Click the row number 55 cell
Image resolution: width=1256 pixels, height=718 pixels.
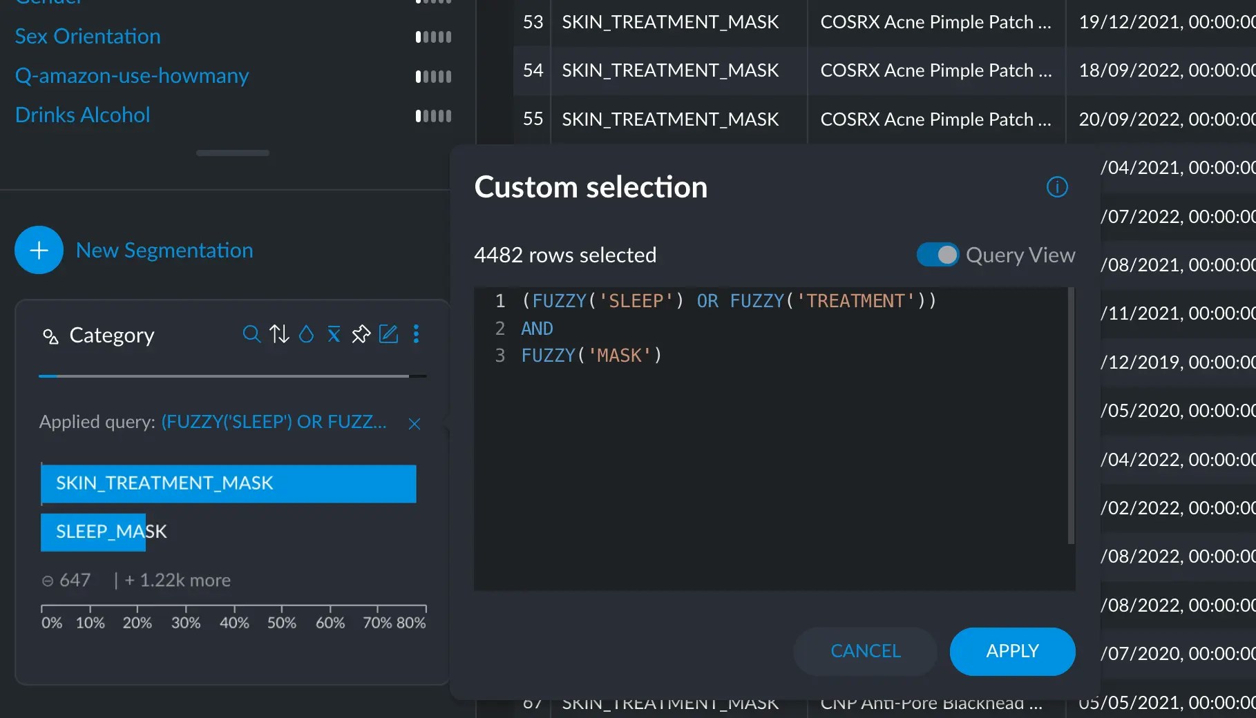click(x=532, y=119)
